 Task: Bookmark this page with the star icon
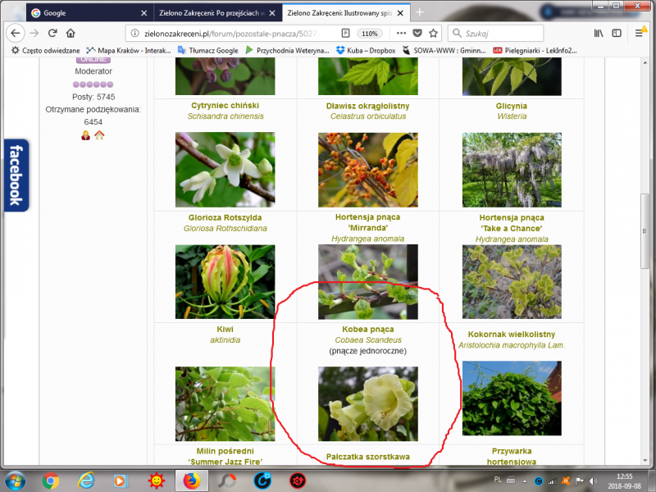tap(433, 33)
